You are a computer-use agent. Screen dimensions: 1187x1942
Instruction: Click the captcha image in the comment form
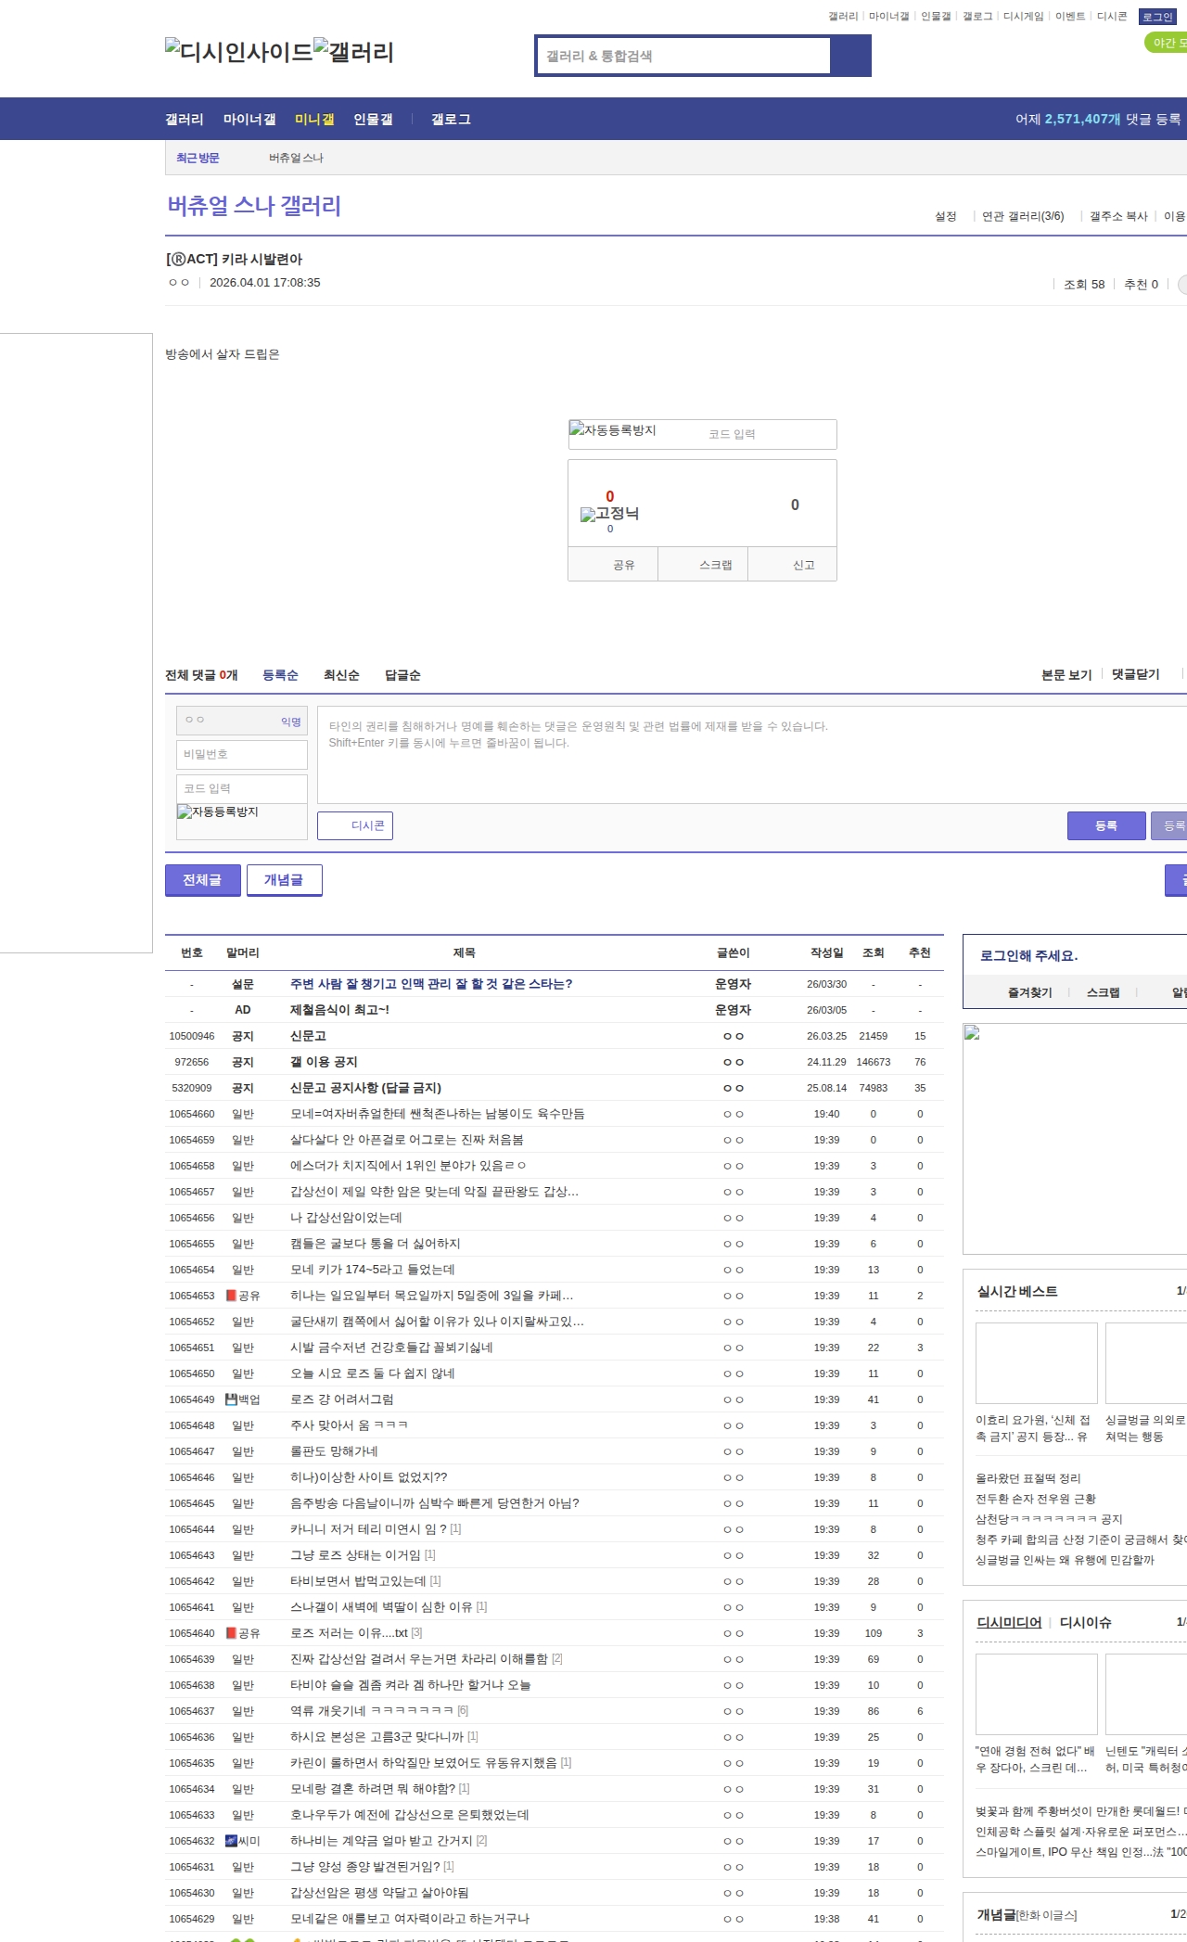(x=218, y=812)
